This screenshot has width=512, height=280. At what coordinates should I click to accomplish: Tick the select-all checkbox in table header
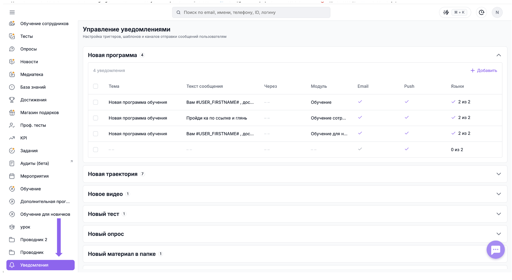pyautogui.click(x=95, y=86)
